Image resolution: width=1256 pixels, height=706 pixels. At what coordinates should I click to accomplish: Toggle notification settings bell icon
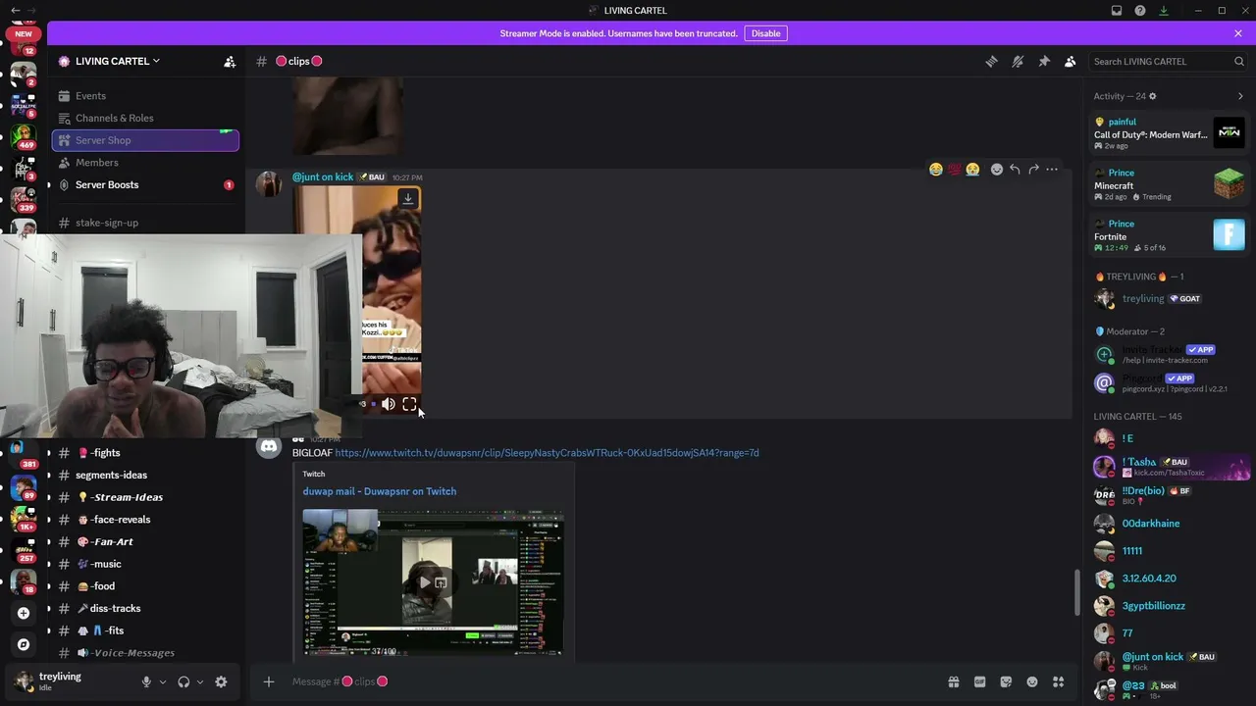(1018, 61)
